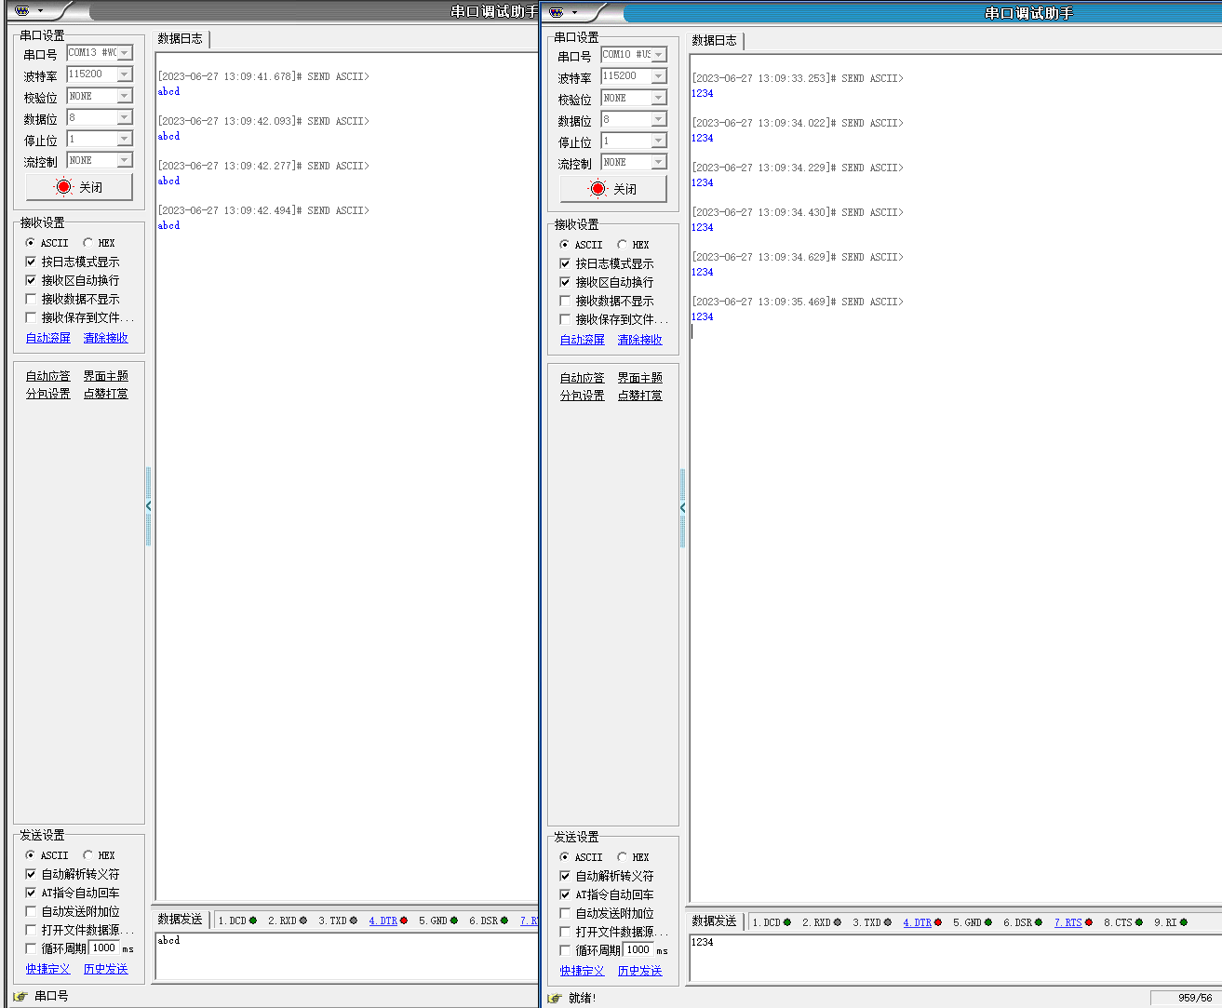The height and width of the screenshot is (1008, 1222).
Task: Open 波特率 dropdown in left window
Action: click(x=125, y=74)
